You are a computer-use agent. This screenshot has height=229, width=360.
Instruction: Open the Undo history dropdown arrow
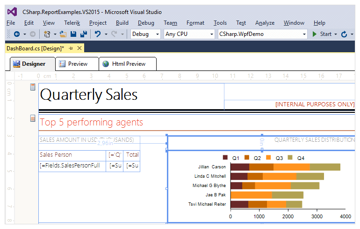[106, 34]
